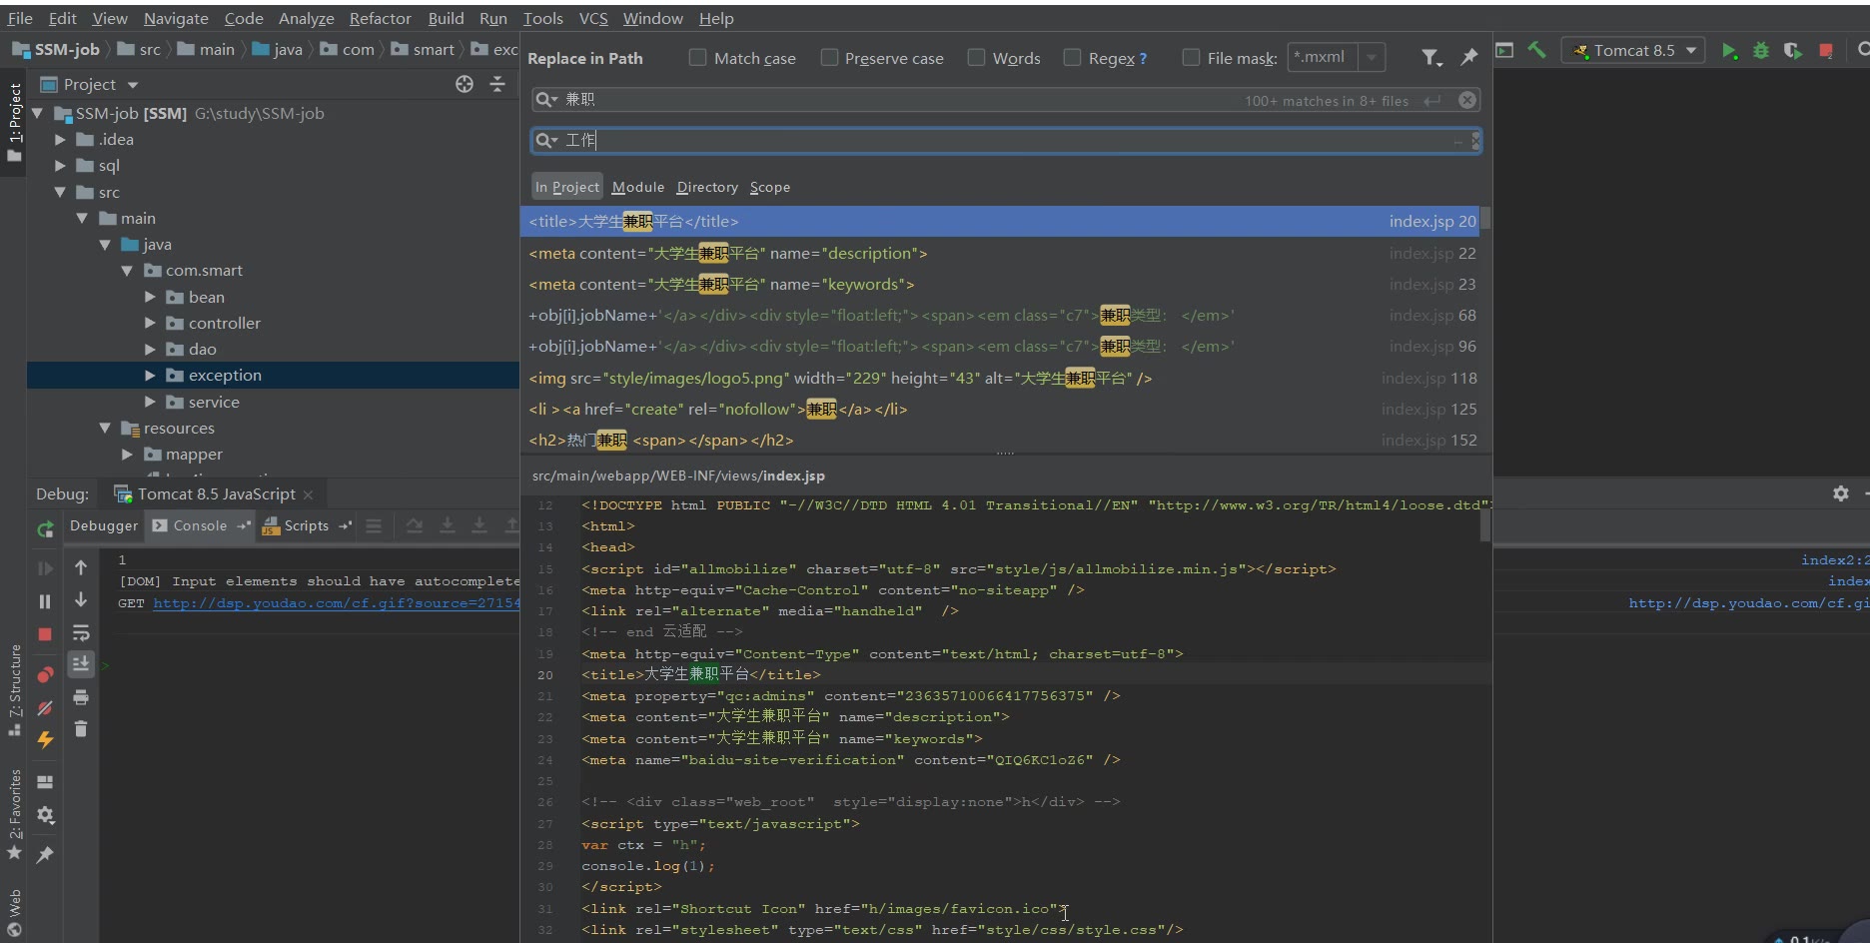The height and width of the screenshot is (943, 1870).
Task: Open the file mask *.mxml dropdown
Action: click(x=1373, y=57)
